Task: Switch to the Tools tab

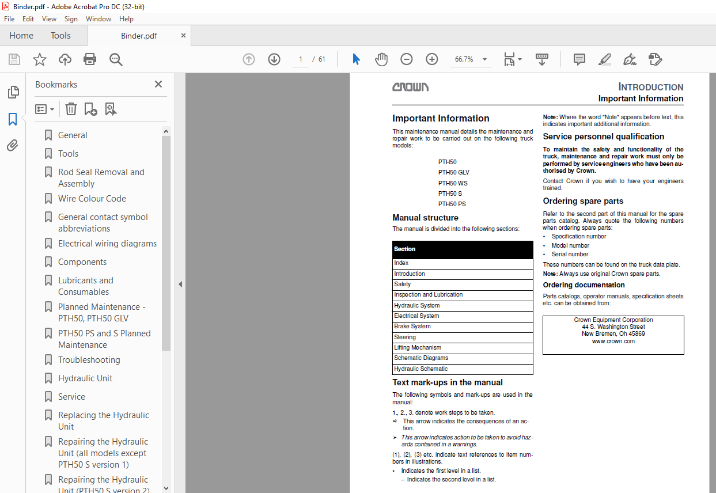Action: (60, 36)
